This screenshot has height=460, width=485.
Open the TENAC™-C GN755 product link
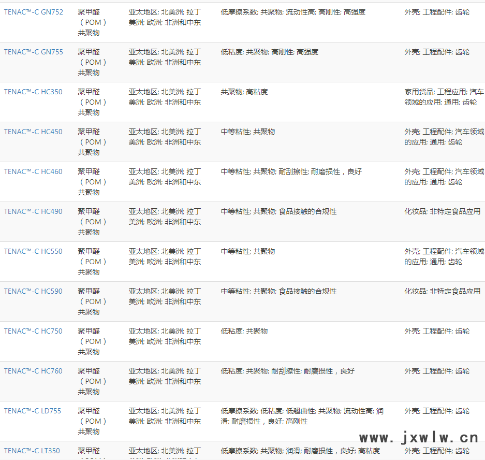click(x=34, y=52)
